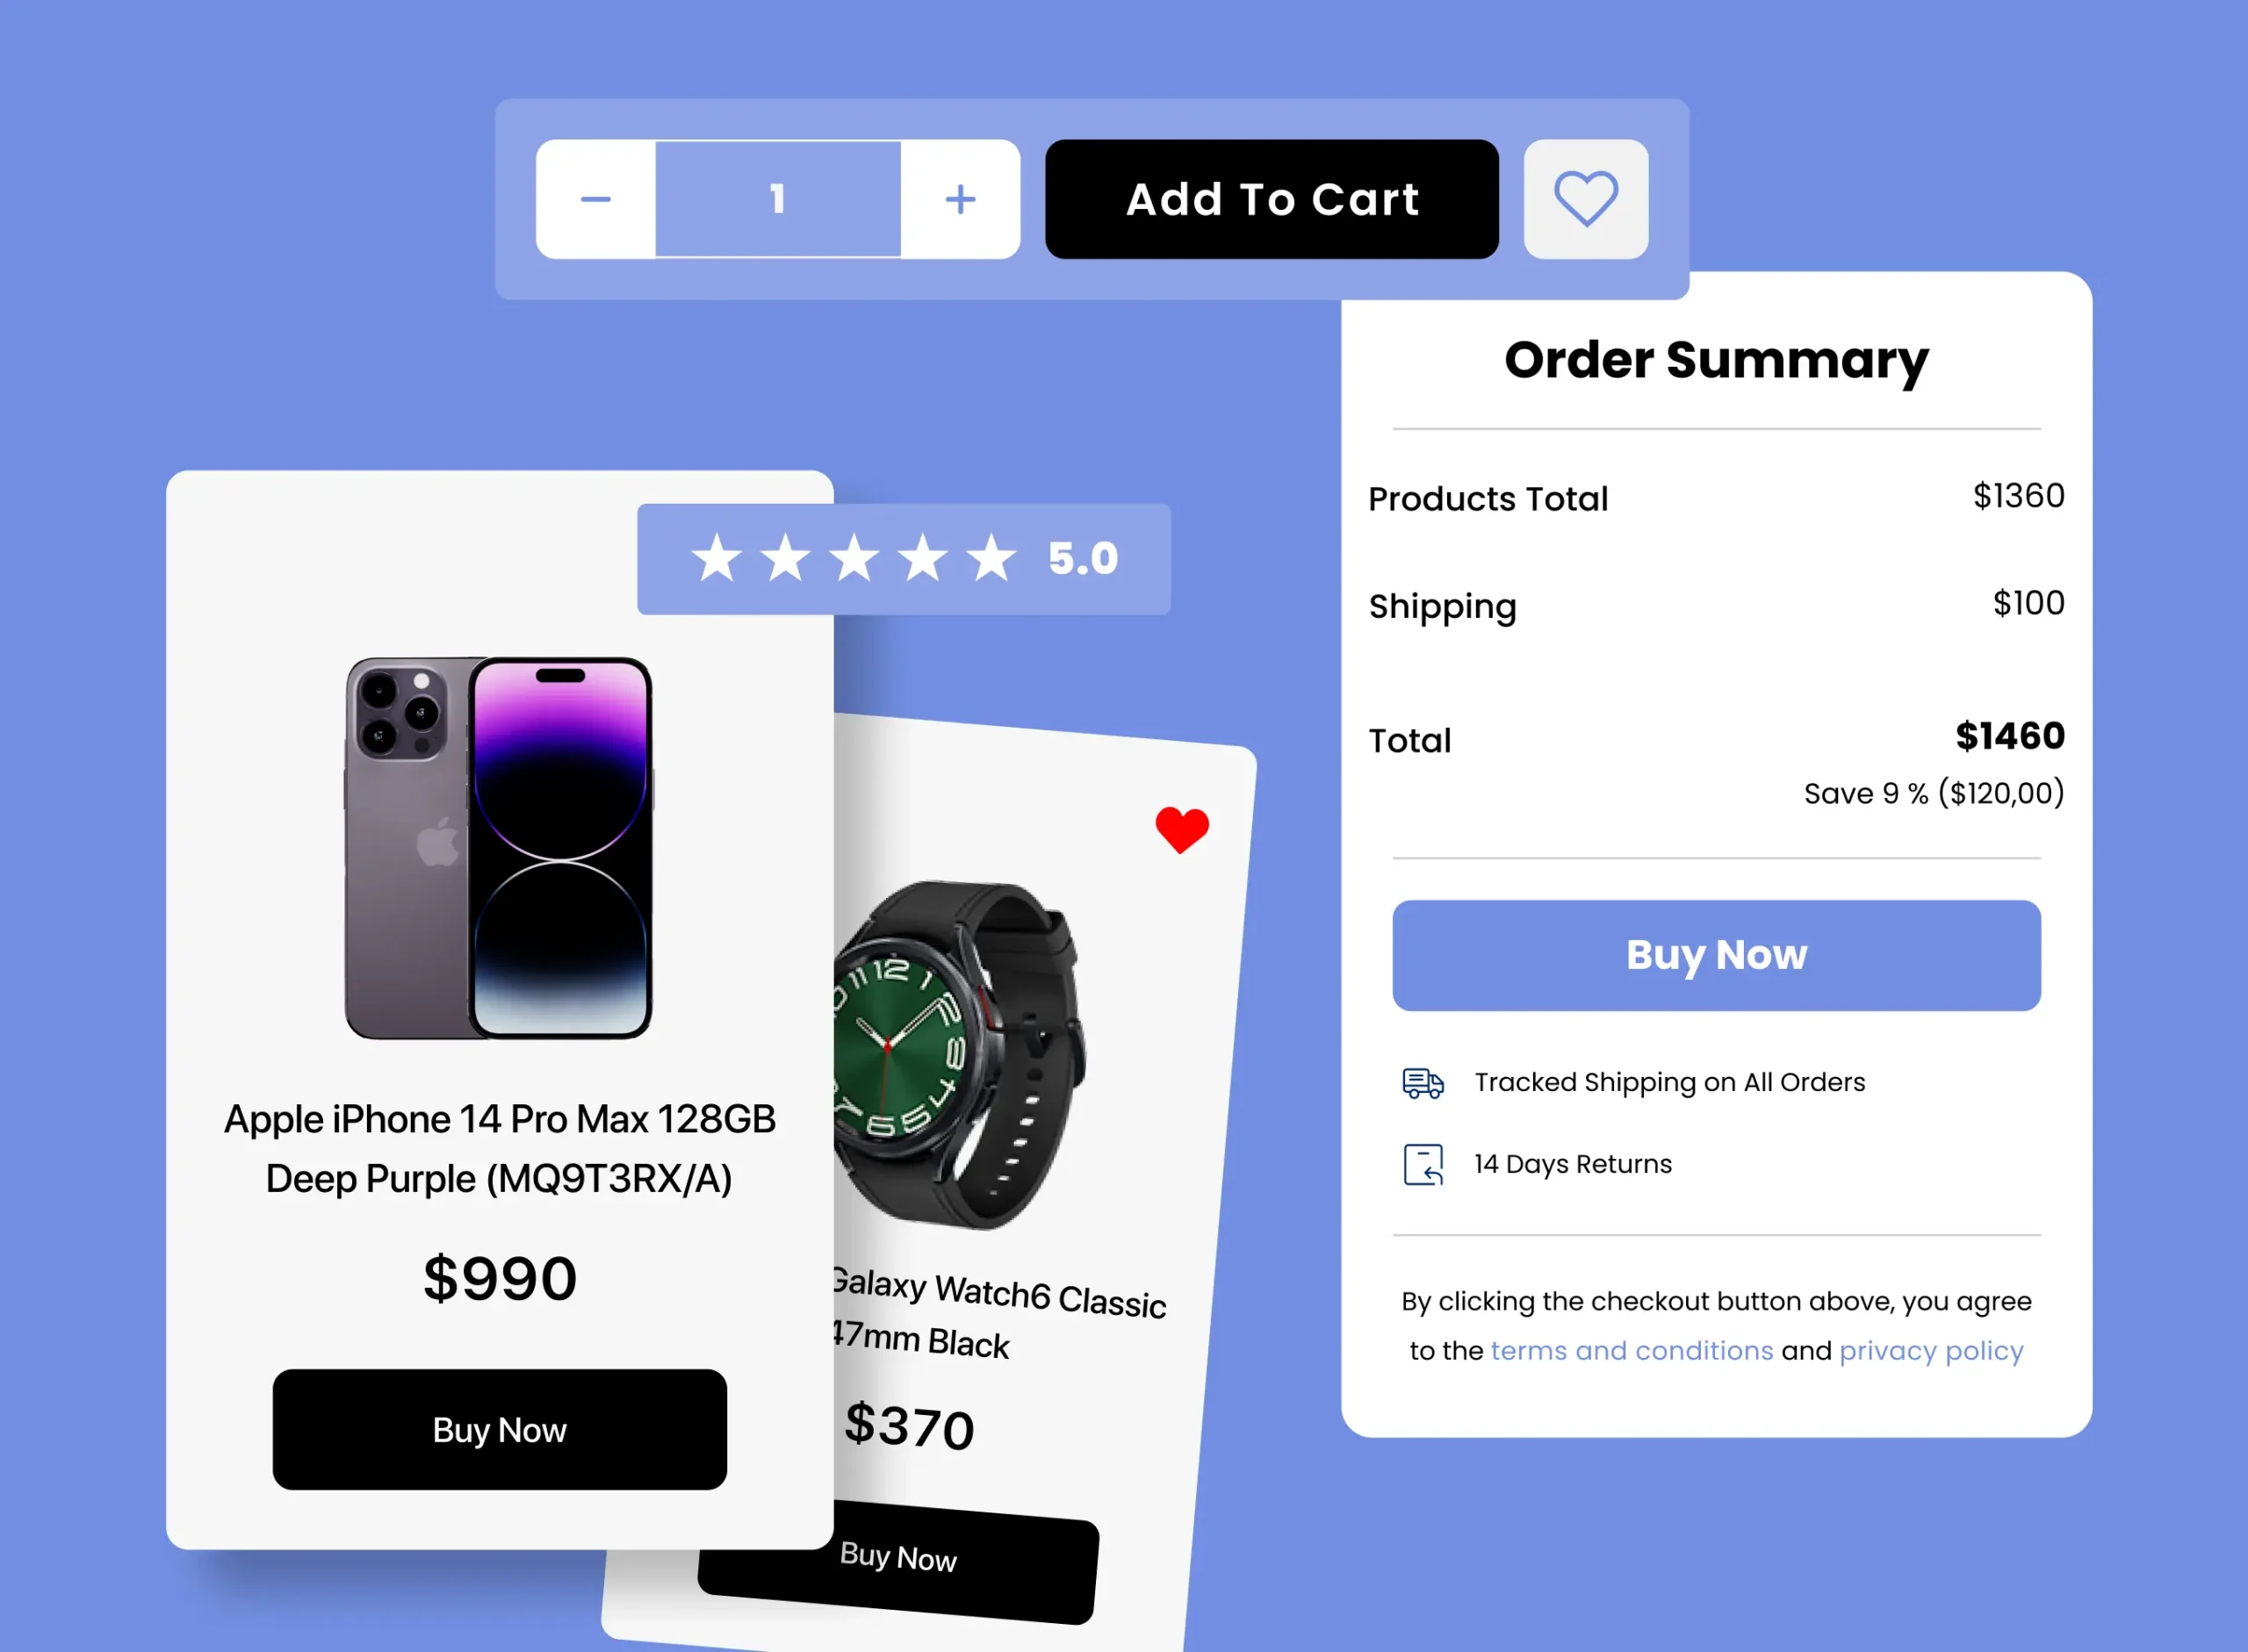Click the third rating star

(x=854, y=558)
